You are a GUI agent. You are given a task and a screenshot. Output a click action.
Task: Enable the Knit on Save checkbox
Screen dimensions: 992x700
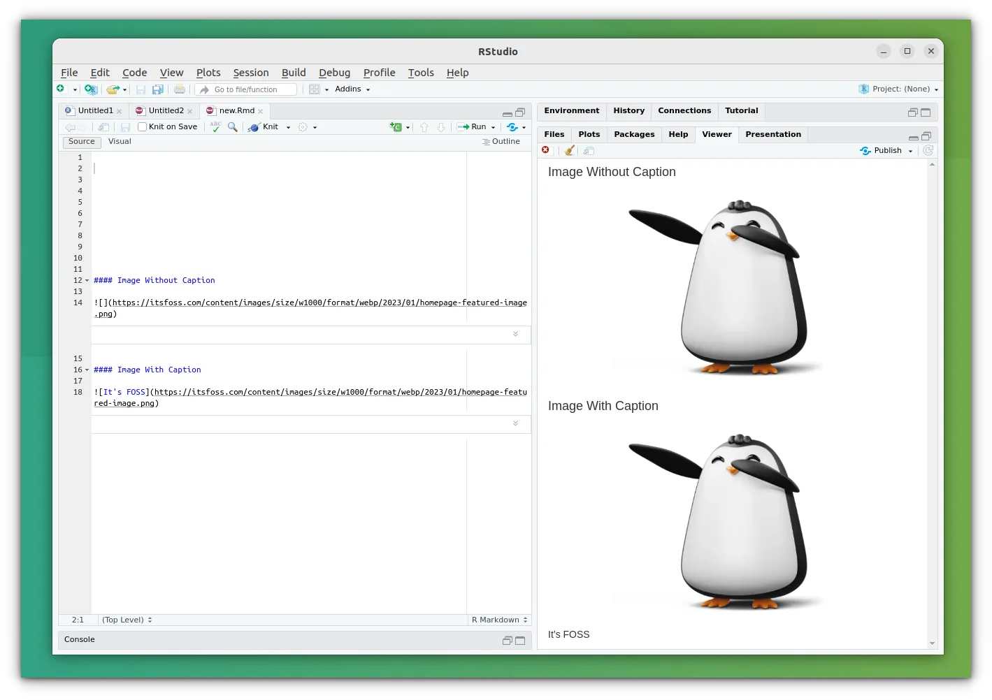(x=143, y=127)
